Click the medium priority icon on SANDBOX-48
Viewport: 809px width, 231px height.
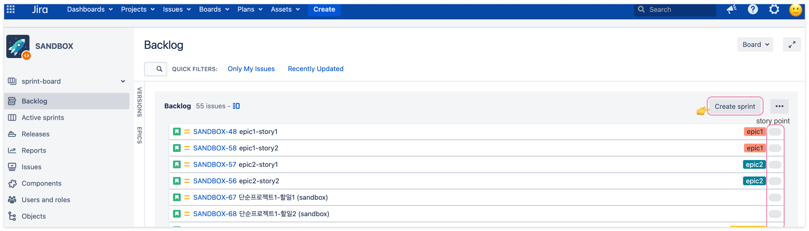[x=187, y=132]
